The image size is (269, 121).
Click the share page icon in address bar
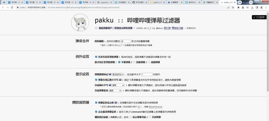coord(228,7)
